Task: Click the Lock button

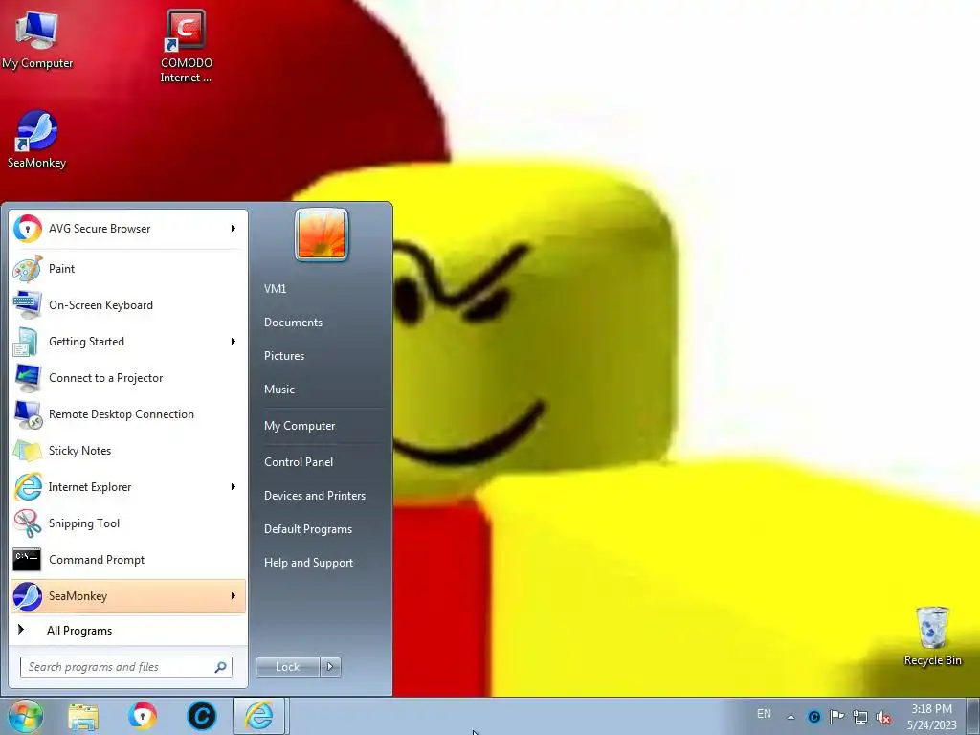Action: click(287, 667)
